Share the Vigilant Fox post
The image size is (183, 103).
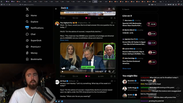tap(115, 76)
